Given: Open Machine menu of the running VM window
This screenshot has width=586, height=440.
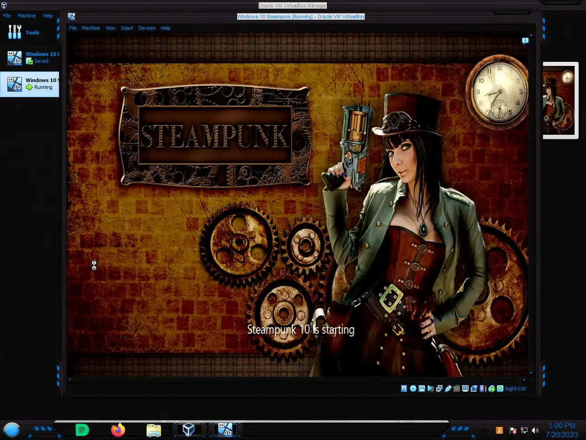Looking at the screenshot, I should click(91, 28).
